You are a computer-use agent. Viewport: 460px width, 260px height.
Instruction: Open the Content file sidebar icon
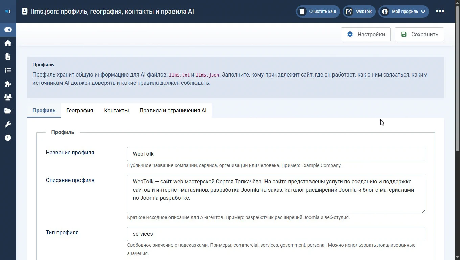(8, 57)
